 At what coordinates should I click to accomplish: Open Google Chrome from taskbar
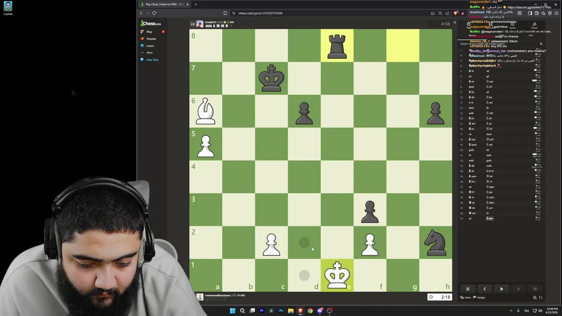click(310, 311)
